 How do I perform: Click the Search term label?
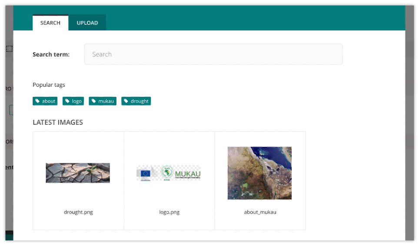[51, 54]
